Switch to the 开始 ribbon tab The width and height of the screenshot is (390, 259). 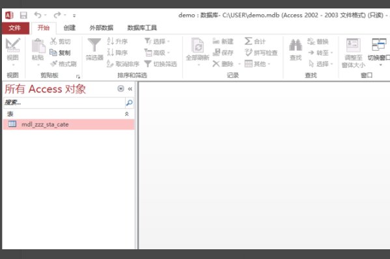[x=43, y=28]
